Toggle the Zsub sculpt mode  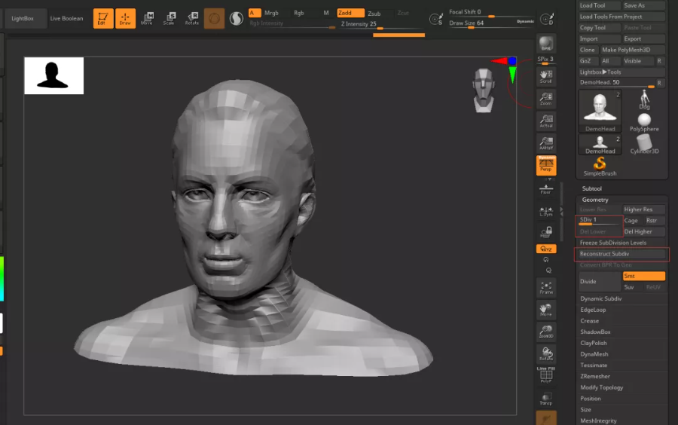point(374,14)
